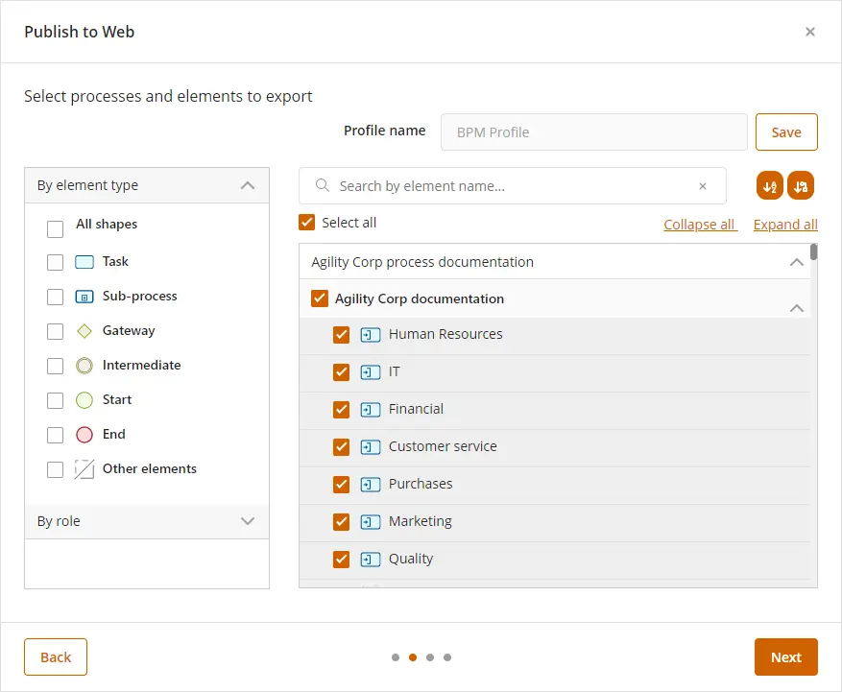Expand the By role section chevron
This screenshot has height=692, width=842.
(248, 521)
